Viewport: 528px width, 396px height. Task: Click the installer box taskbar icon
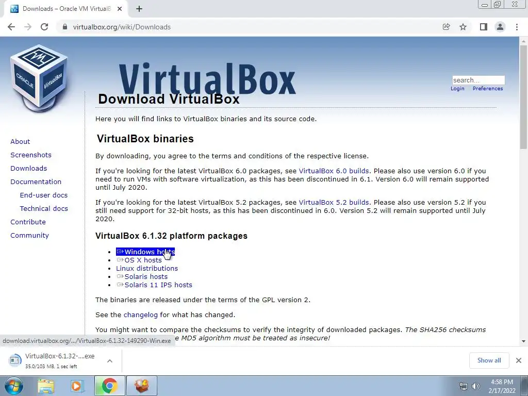[x=142, y=386]
